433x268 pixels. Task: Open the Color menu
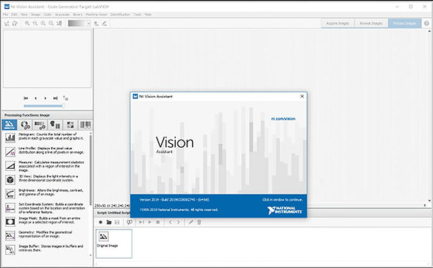[x=47, y=14]
